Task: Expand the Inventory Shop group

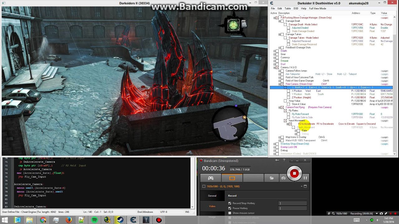Action: click(x=275, y=144)
